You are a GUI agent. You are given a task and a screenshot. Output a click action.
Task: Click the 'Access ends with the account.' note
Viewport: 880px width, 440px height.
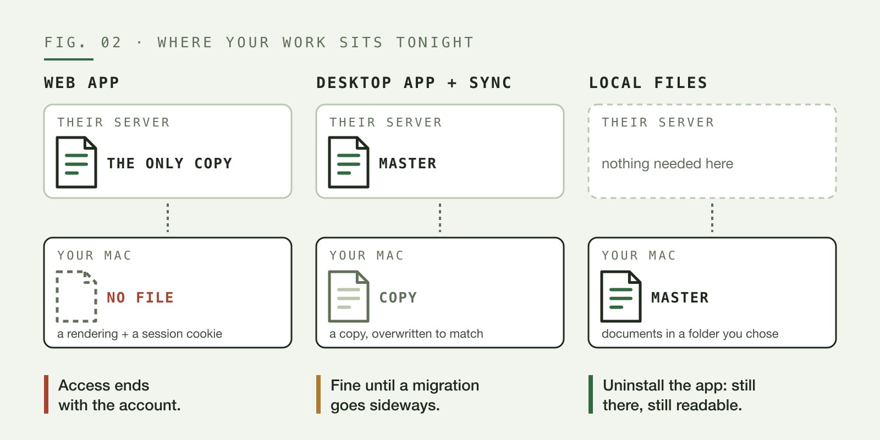tap(119, 395)
